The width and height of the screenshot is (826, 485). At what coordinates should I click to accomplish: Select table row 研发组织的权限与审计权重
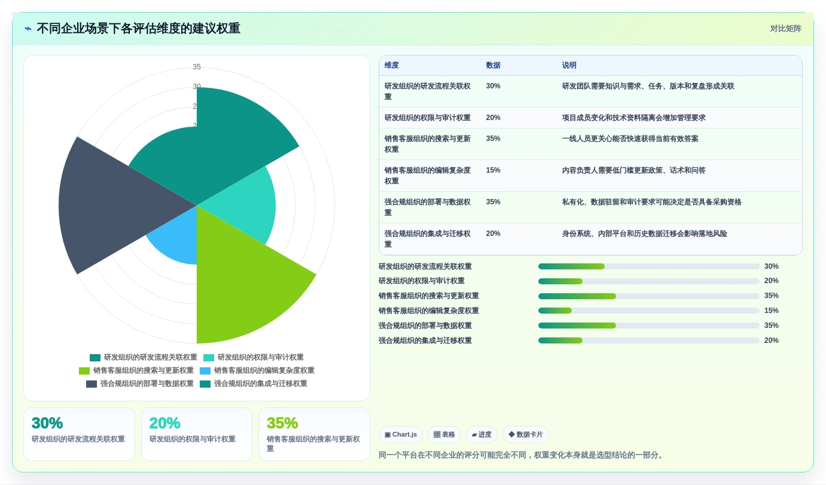click(590, 118)
